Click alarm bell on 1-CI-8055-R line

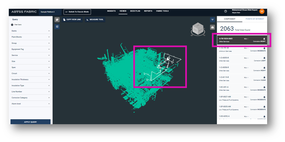point(264,58)
